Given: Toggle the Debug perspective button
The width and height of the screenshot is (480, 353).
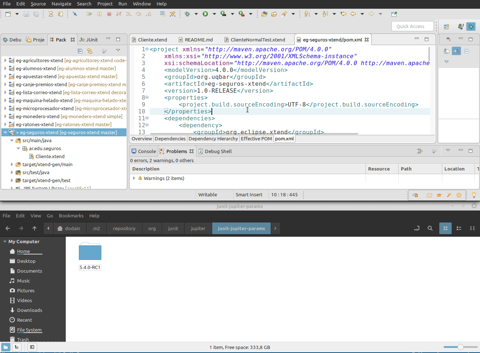Looking at the screenshot, I should click(x=471, y=27).
